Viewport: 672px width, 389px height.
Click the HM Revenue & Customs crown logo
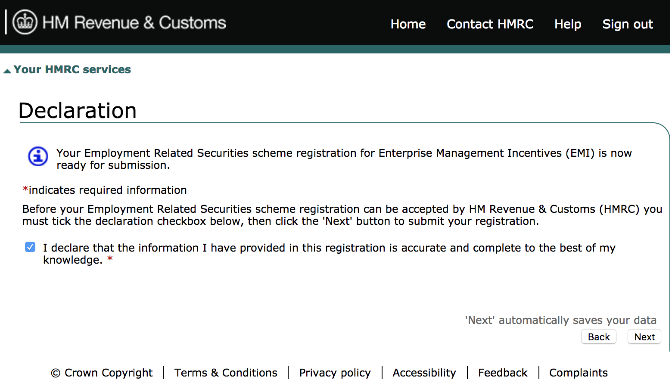coord(24,22)
